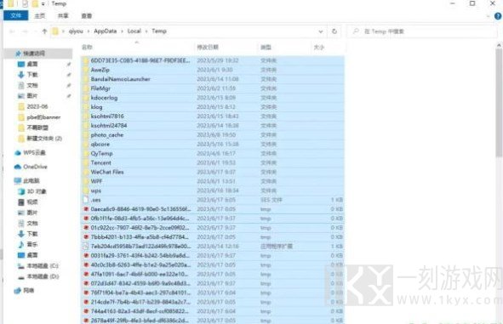Image resolution: width=503 pixels, height=324 pixels.
Task: Select the FileMgr folder icon
Action: point(86,88)
